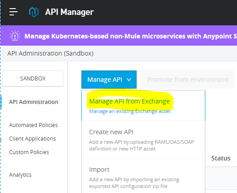This screenshot has width=237, height=193.
Task: Navigate to Custom Policies
Action: coord(29,152)
